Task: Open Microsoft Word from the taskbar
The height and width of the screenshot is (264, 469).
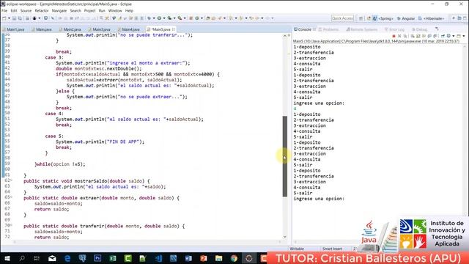Action: click(x=188, y=258)
